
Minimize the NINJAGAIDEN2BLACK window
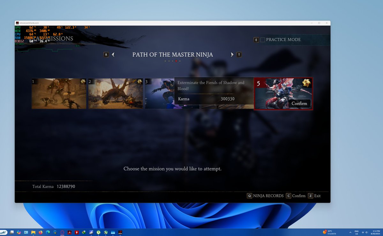click(x=312, y=23)
